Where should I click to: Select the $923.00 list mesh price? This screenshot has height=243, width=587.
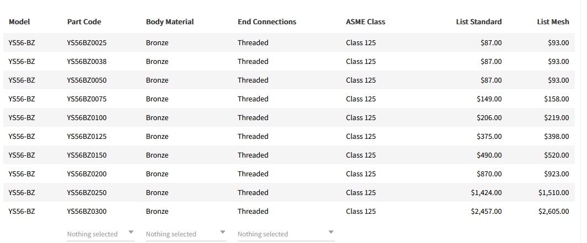(x=557, y=174)
